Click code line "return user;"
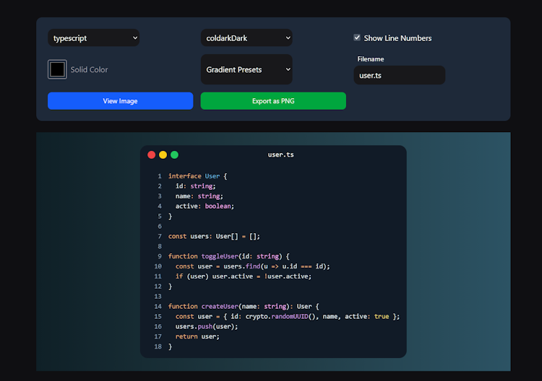The width and height of the screenshot is (542, 381). click(x=197, y=336)
